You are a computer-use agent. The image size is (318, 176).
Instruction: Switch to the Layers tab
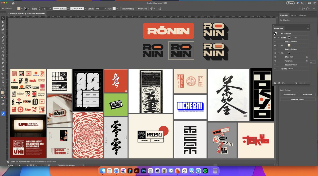pyautogui.click(x=293, y=15)
